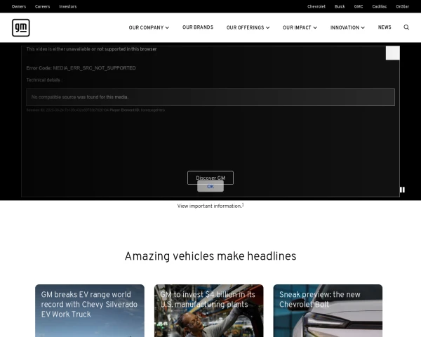The image size is (421, 337).
Task: Open the Silverado EV range record article
Action: tap(90, 310)
